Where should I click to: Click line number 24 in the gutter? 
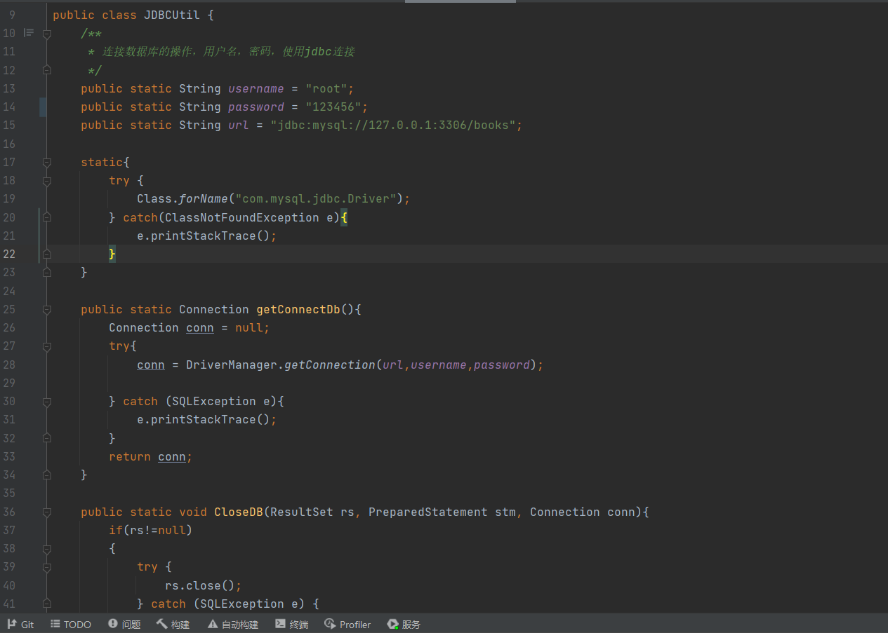click(x=9, y=291)
